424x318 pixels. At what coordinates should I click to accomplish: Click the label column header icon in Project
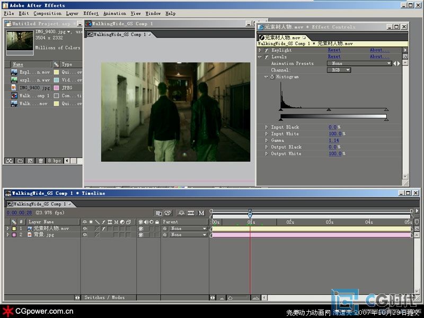(56, 64)
